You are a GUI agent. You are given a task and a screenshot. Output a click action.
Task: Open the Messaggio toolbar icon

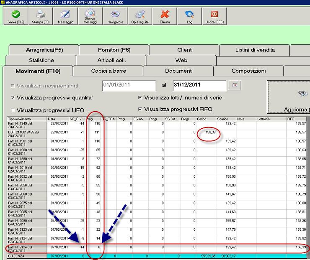(65, 16)
